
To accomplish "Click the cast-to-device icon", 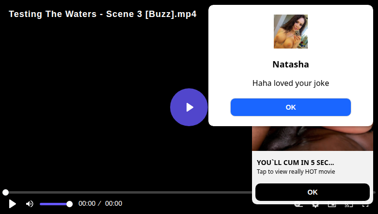I will click(349, 205).
